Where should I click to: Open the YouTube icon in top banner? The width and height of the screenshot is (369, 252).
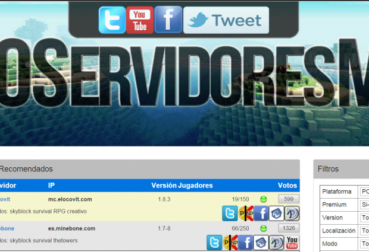[140, 20]
